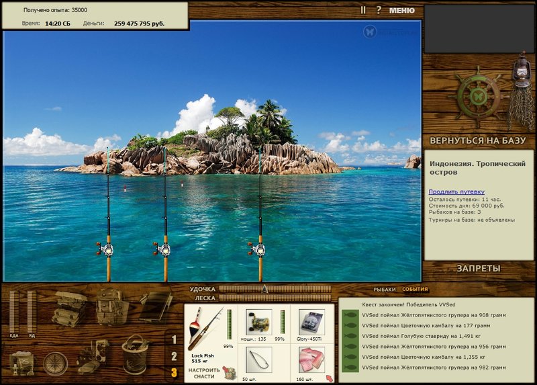Viewport: 537px width, 385px height.
Task: Select the reel thumbnail with мощн. 135
Action: [259, 322]
